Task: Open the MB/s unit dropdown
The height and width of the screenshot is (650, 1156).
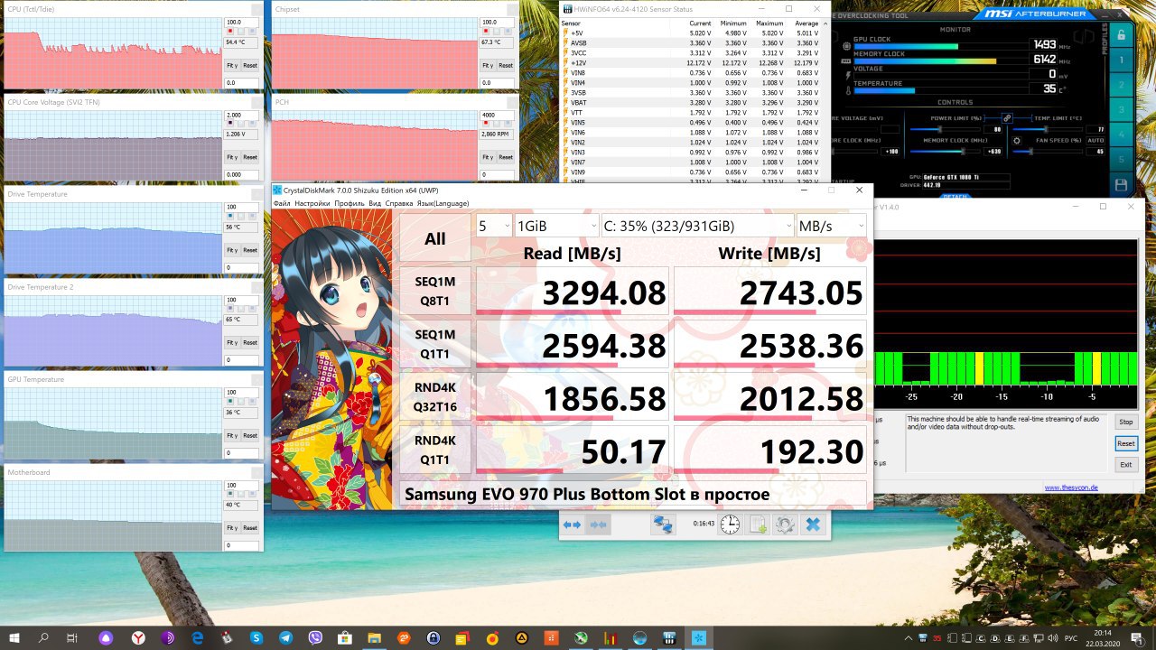Action: coord(831,226)
